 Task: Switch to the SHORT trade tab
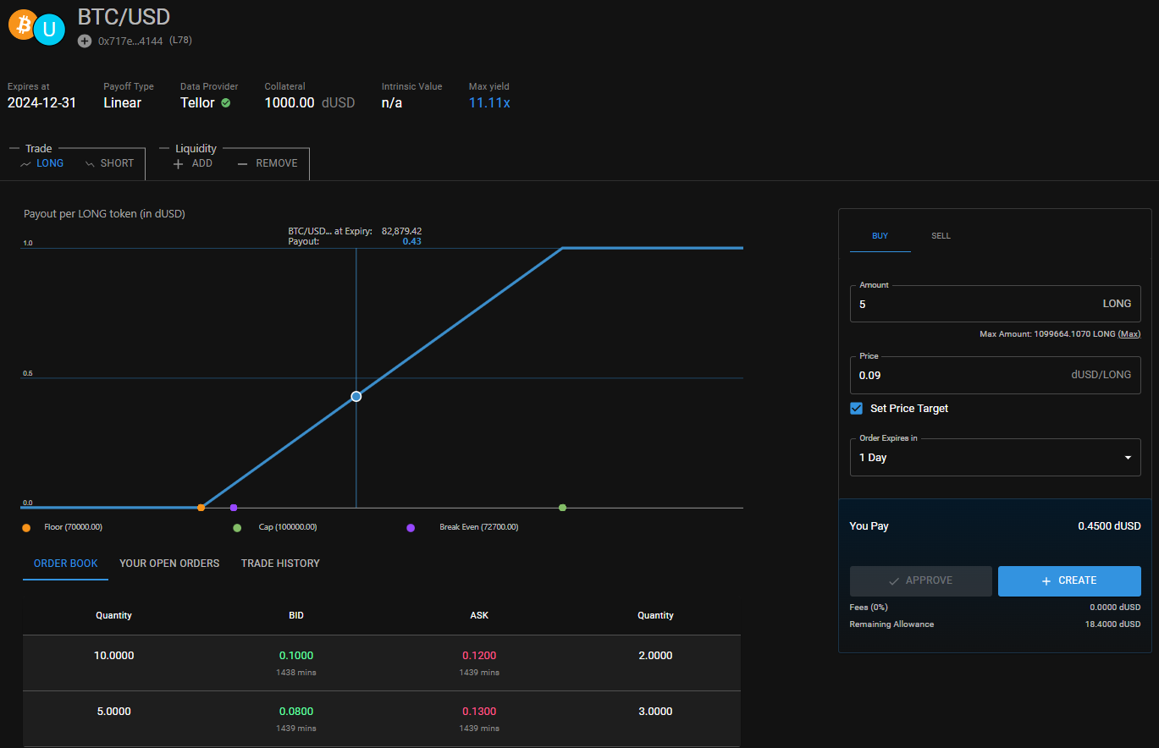[x=110, y=163]
